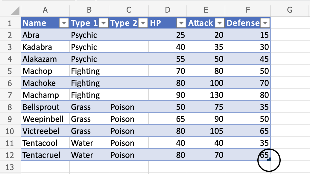Select row 7 header

click(10, 95)
